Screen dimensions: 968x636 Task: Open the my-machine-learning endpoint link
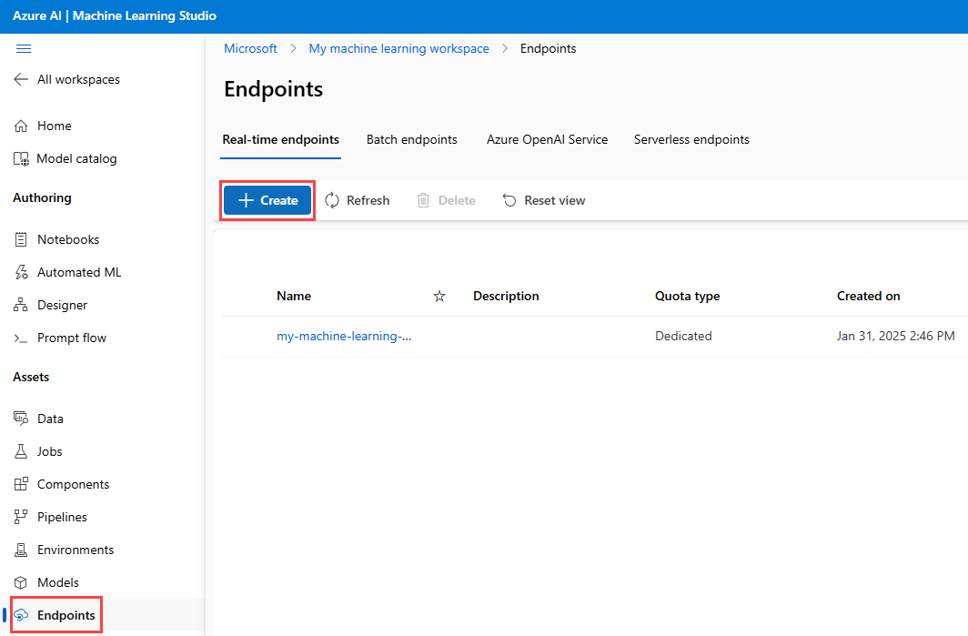[x=343, y=336]
